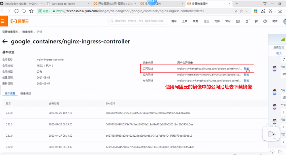Click the 版本 column header
This screenshot has width=286, height=155.
(x=8, y=103)
